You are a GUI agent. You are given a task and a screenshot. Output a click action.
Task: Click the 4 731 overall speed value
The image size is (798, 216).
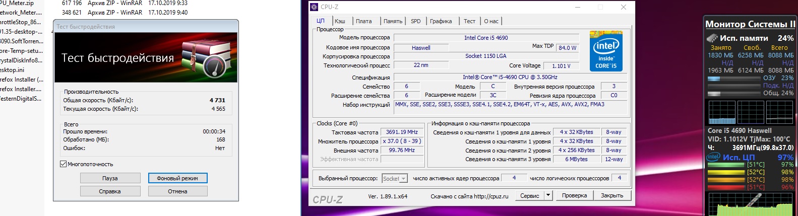tap(217, 100)
